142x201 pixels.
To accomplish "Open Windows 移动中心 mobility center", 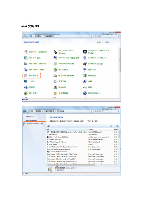I will coord(34,70).
